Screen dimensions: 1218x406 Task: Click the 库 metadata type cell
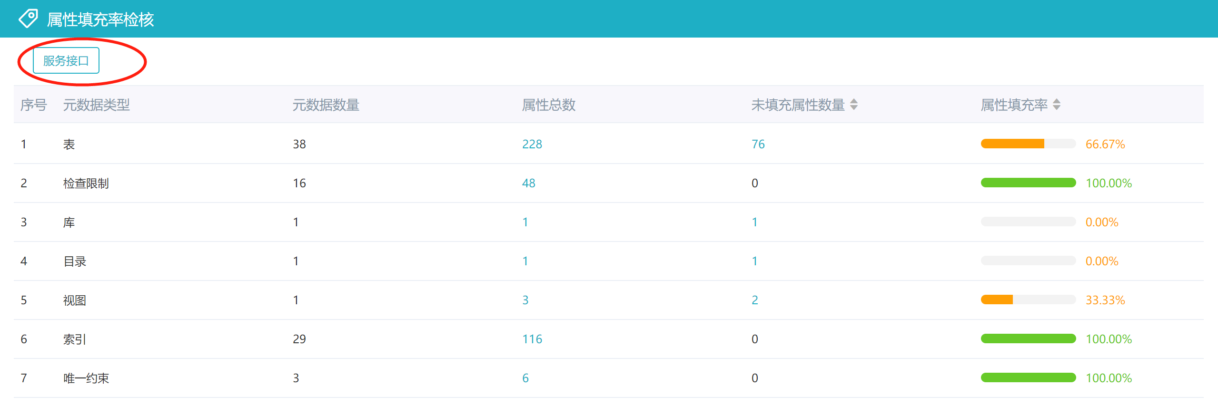click(x=69, y=222)
